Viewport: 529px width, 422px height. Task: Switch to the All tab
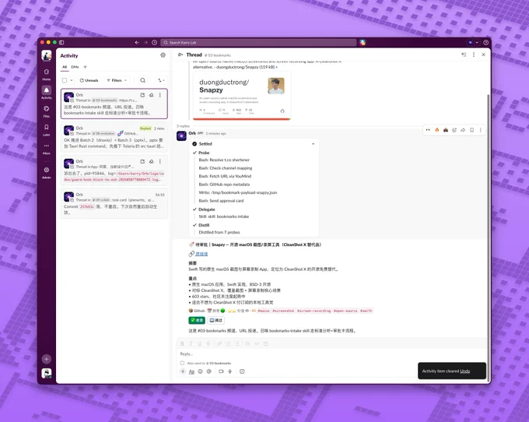coord(65,67)
